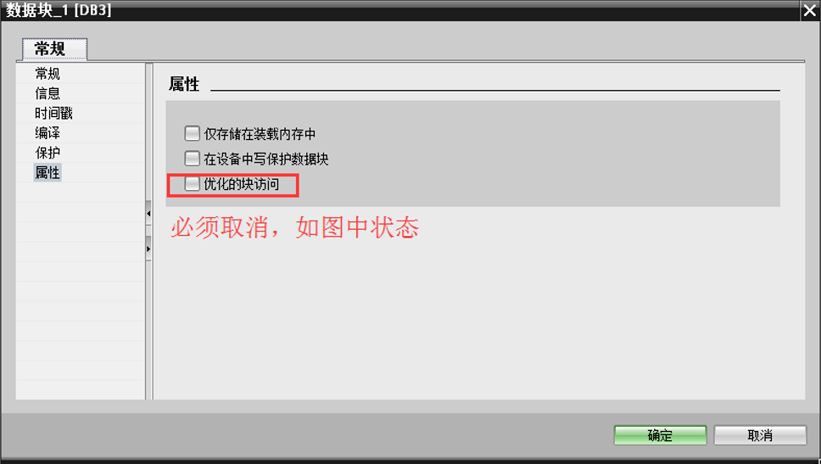821x464 pixels.
Task: Toggle the 优化的块访问 checkbox
Action: 193,183
